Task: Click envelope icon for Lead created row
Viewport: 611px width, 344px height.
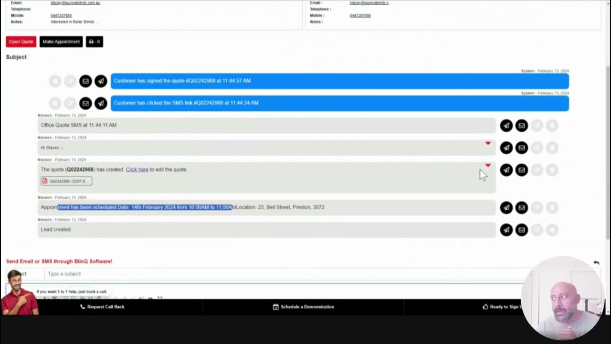Action: click(x=522, y=230)
